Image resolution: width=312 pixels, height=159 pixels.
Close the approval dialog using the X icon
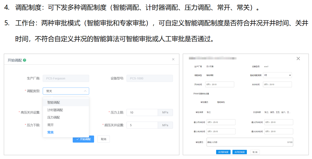point(298,59)
